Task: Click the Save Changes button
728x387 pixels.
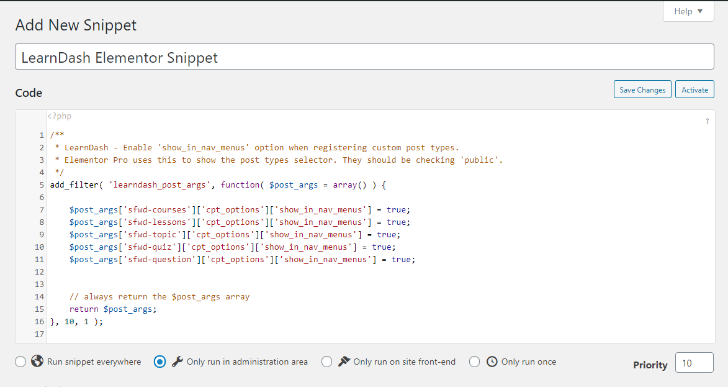Action: point(642,89)
